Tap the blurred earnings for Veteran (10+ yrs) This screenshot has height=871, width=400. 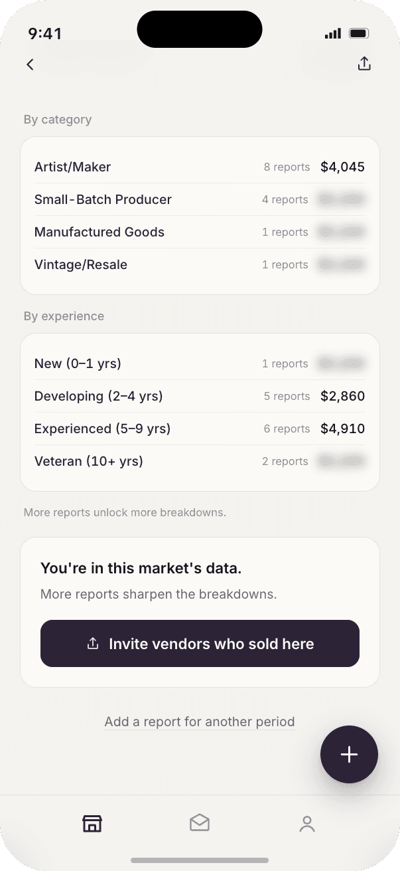(x=341, y=460)
